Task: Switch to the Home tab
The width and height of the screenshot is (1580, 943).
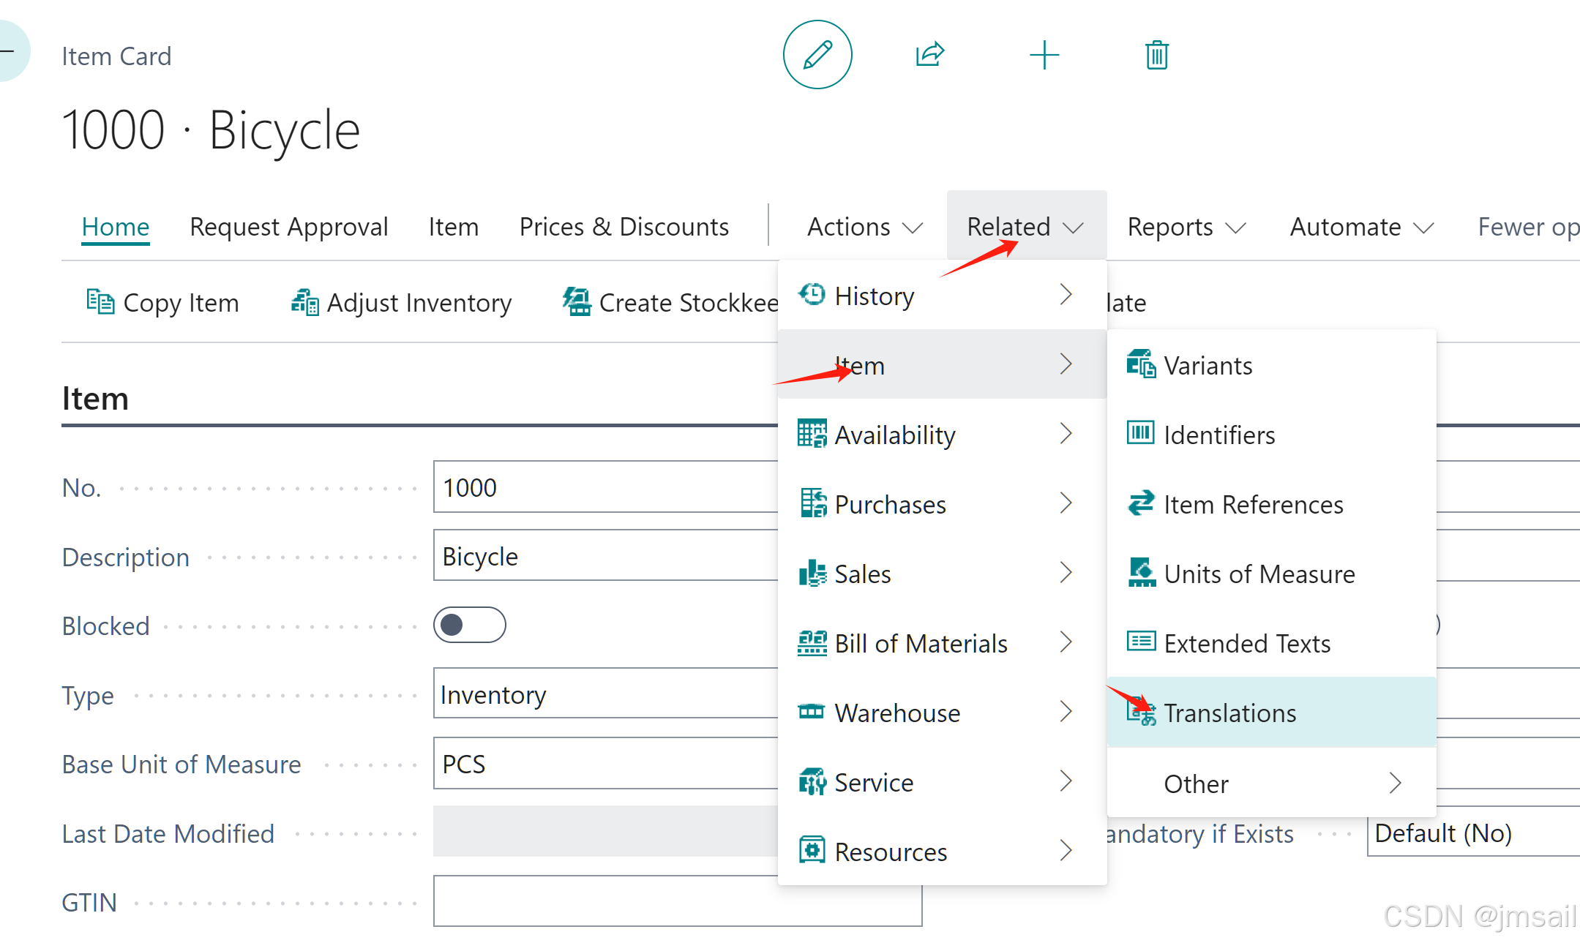Action: tap(116, 227)
